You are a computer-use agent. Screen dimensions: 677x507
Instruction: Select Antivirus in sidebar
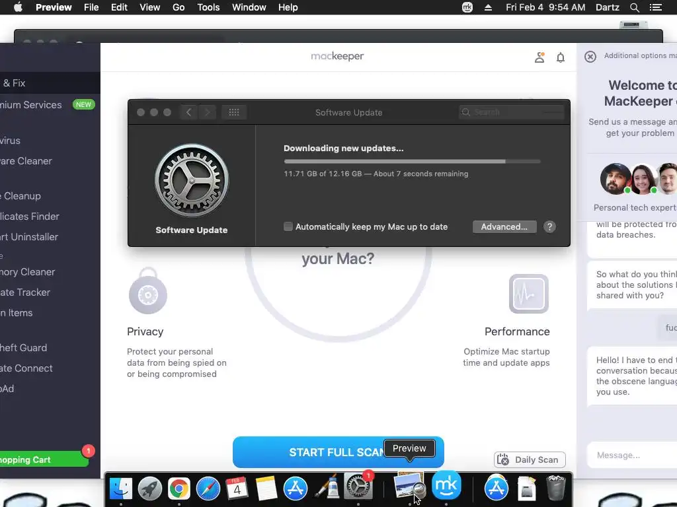tap(50, 141)
